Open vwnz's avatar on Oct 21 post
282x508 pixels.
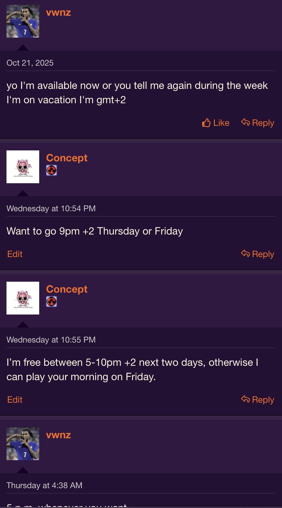point(23,21)
